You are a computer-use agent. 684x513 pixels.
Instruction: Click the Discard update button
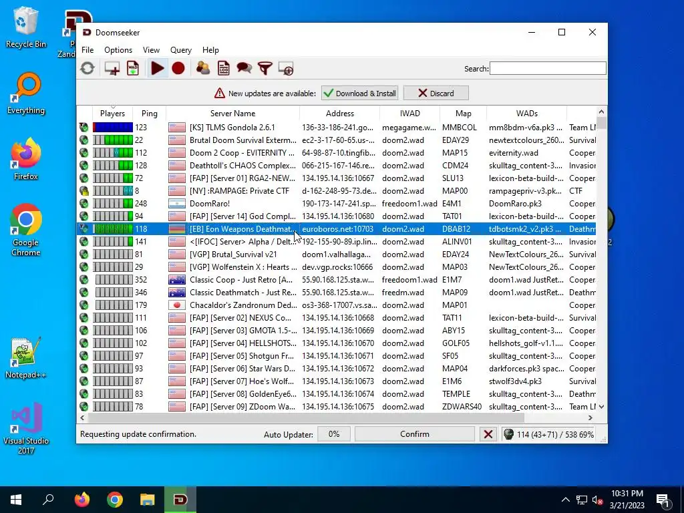pos(436,94)
